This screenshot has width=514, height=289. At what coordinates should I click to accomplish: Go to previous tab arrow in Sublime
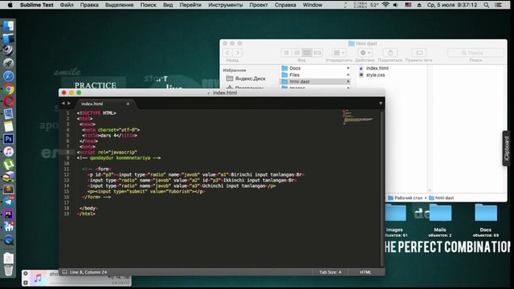[x=63, y=104]
